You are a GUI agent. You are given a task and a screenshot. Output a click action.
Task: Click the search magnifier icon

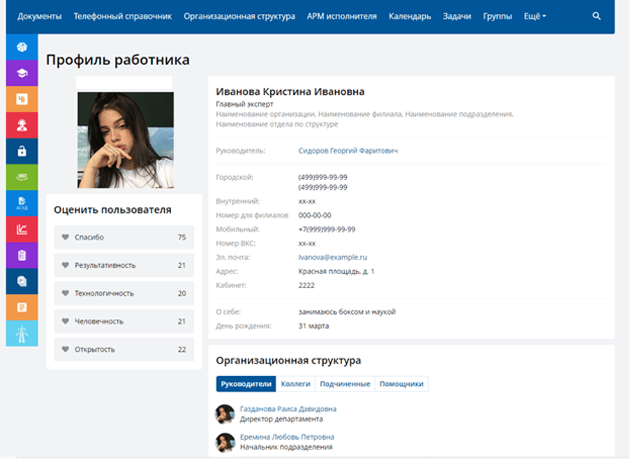[x=596, y=16]
